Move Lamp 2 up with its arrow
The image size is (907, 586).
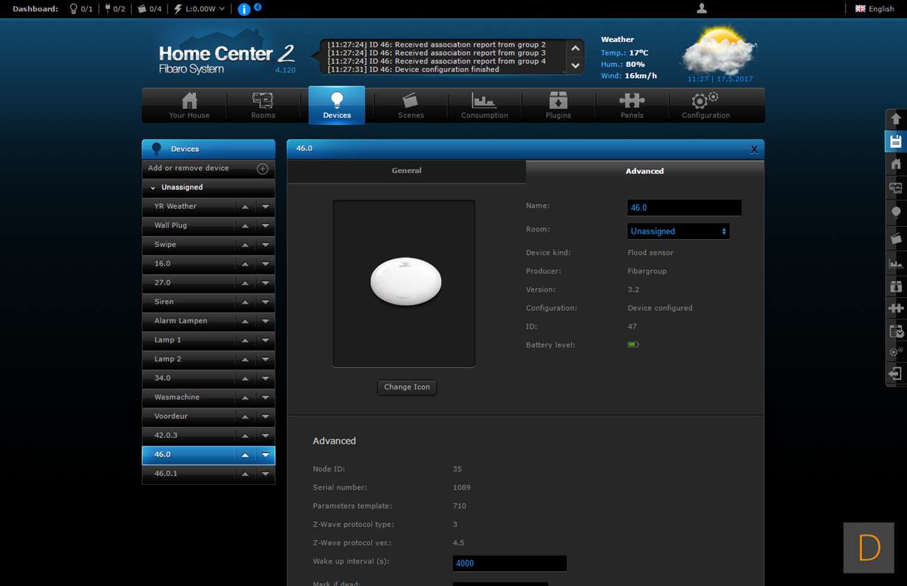[245, 359]
